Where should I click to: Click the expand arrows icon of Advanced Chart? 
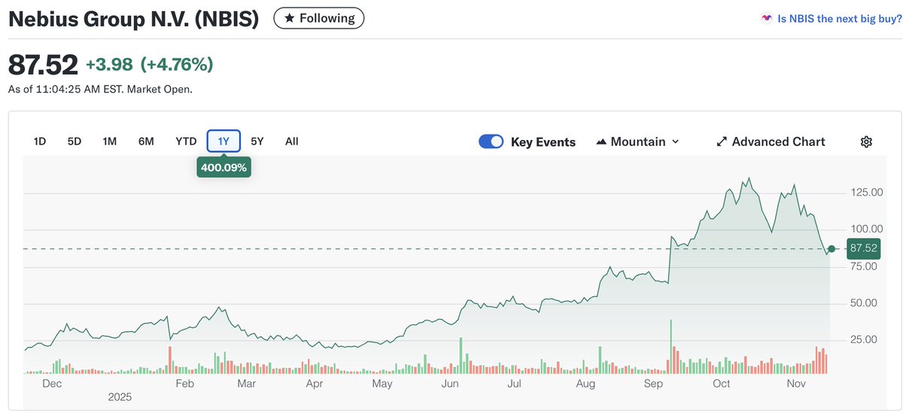[722, 141]
